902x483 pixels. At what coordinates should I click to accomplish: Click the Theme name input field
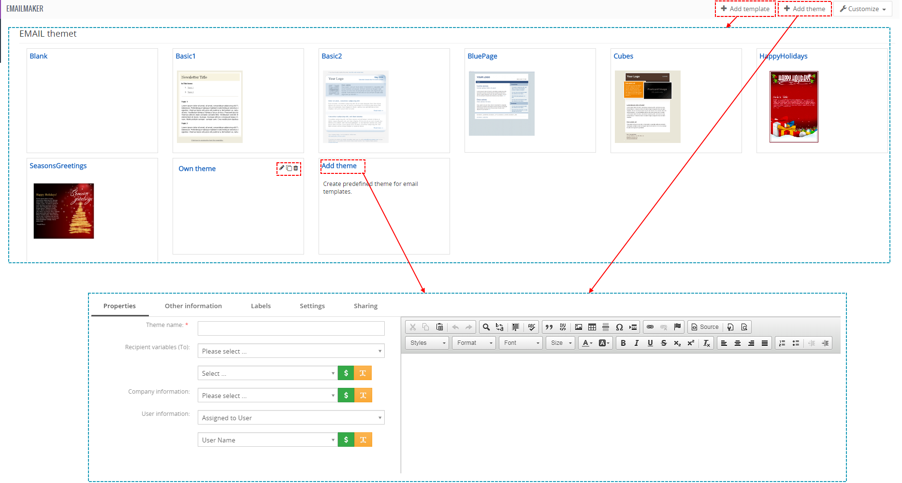[291, 328]
